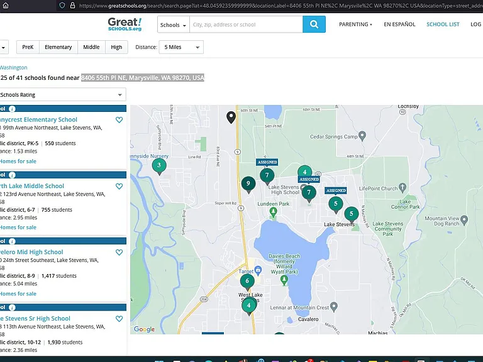Click the Lake Connor Park map label
The width and height of the screenshot is (483, 362).
pos(406,204)
